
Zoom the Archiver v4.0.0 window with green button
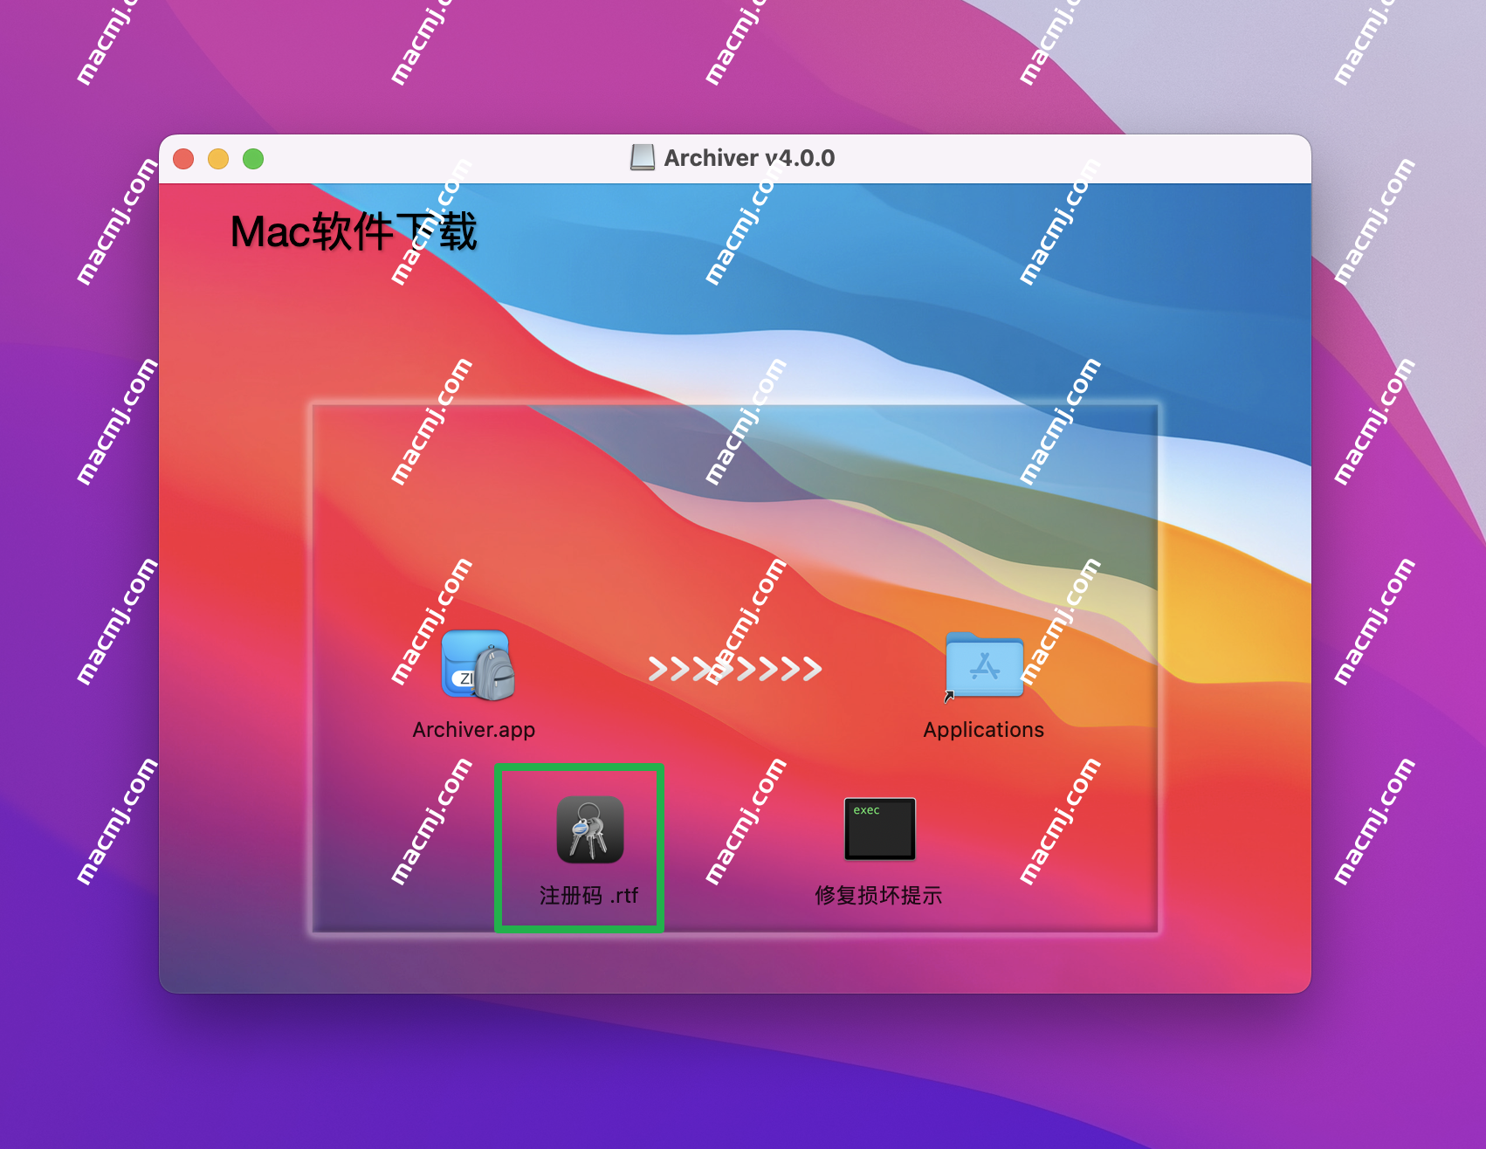tap(253, 159)
